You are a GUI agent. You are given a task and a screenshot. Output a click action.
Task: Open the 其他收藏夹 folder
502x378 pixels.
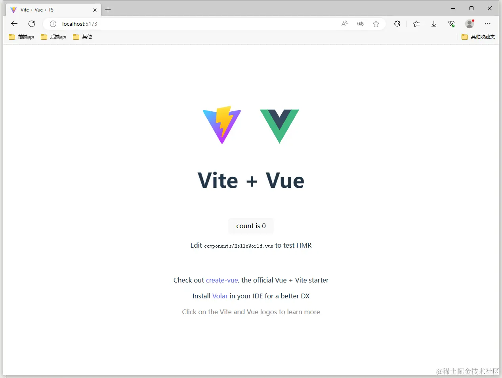478,37
